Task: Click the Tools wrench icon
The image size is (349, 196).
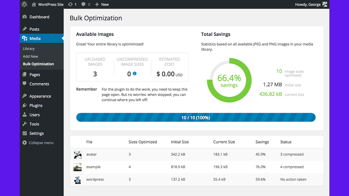Action: [25, 124]
